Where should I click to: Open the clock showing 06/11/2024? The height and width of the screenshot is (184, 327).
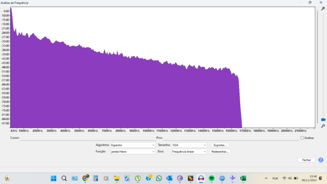309,178
